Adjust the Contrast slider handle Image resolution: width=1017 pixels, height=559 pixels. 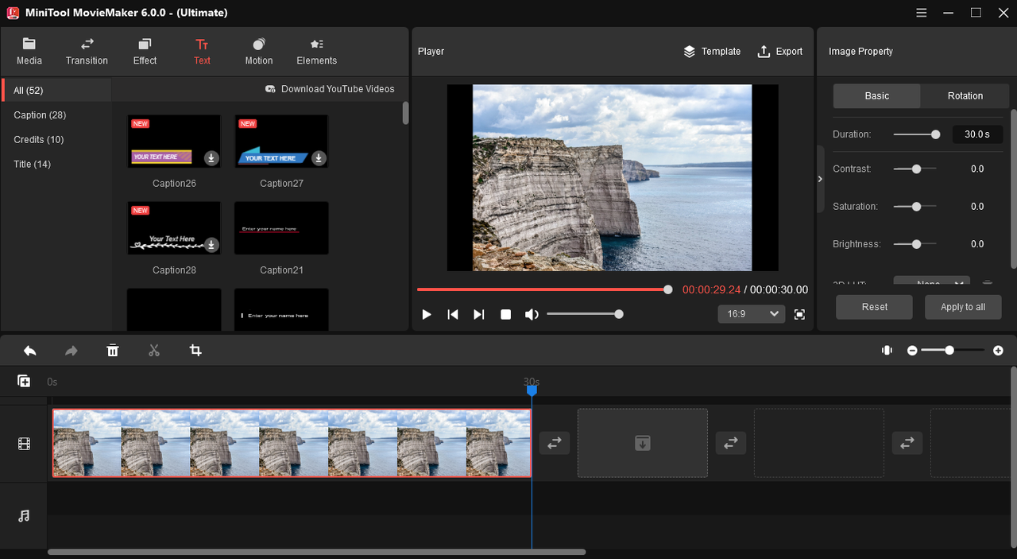click(x=916, y=169)
